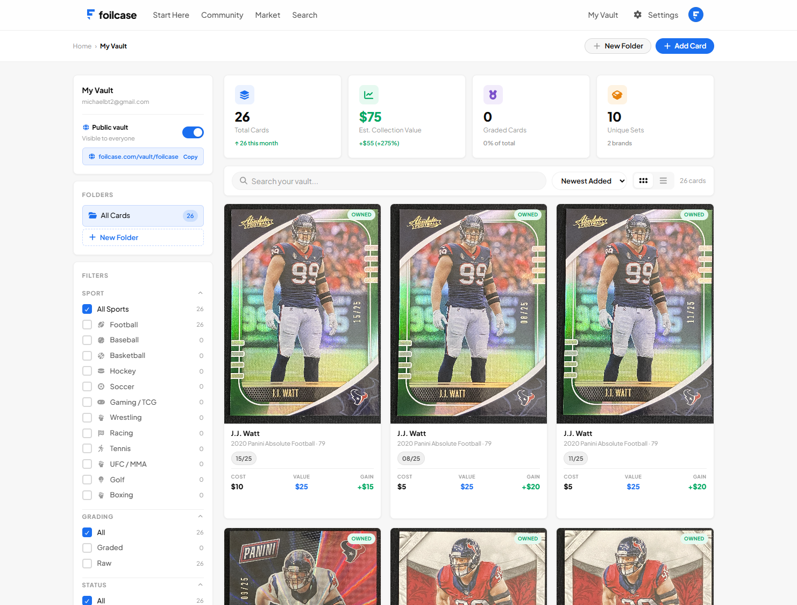
Task: Uncheck the All Sports checkbox
Action: coord(87,309)
